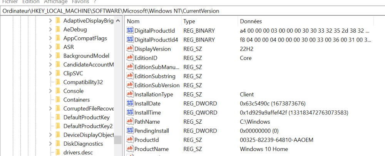Select the AeDebug folder icon
This screenshot has height=156, width=385.
click(58, 29)
